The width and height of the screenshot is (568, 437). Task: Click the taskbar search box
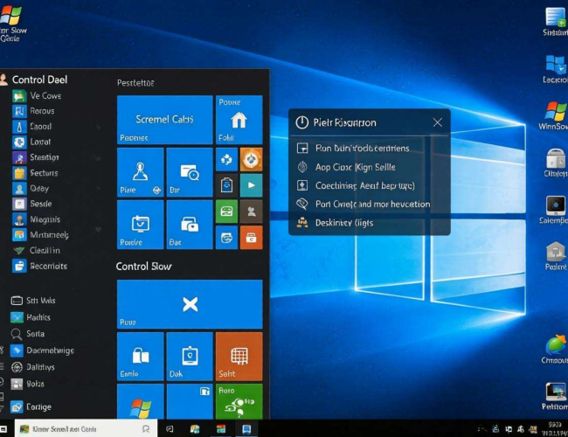(x=87, y=429)
